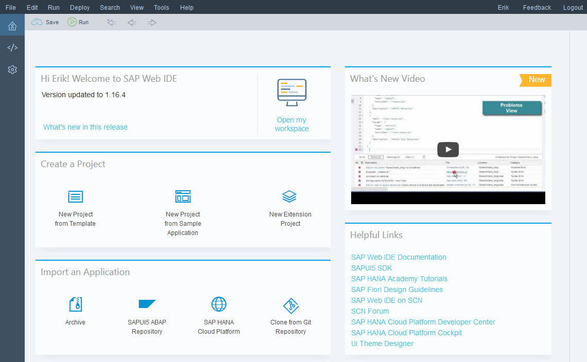
Task: Click the Clone from Git Repository icon
Action: (291, 306)
